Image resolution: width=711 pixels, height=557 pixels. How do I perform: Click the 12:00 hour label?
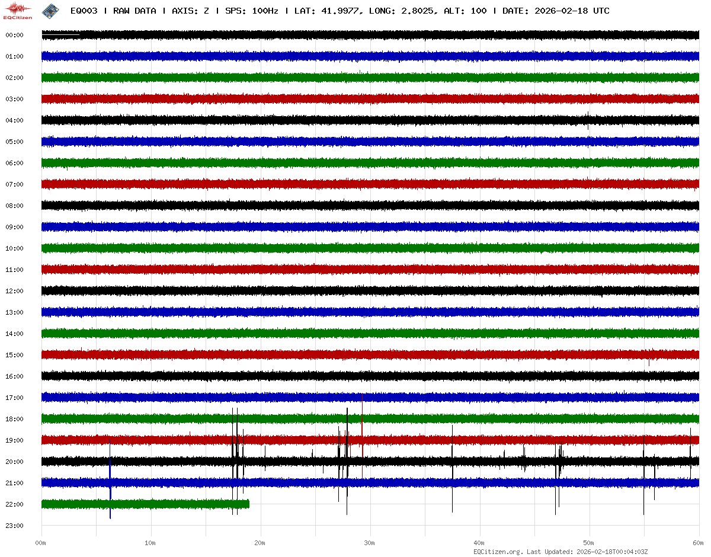14,291
